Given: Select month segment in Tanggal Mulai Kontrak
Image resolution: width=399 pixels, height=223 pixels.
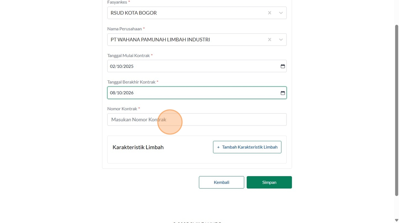Looking at the screenshot, I should 119,66.
